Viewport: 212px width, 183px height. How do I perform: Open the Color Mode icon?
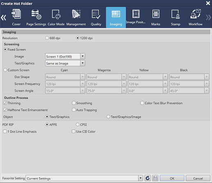pyautogui.click(x=56, y=14)
